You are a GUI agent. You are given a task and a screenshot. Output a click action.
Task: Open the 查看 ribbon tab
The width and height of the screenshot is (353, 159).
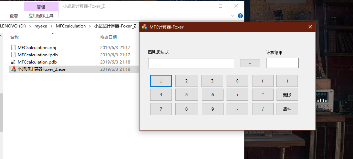[x=14, y=16]
